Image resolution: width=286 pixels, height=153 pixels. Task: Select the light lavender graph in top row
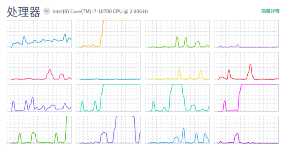click(x=246, y=34)
